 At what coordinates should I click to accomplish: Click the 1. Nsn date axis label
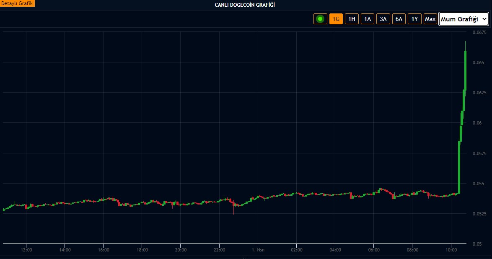[x=258, y=250]
